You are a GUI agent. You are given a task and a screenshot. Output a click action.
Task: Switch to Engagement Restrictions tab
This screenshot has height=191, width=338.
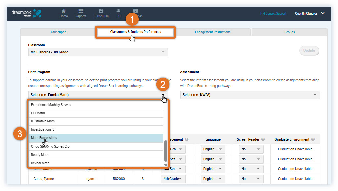[212, 32]
